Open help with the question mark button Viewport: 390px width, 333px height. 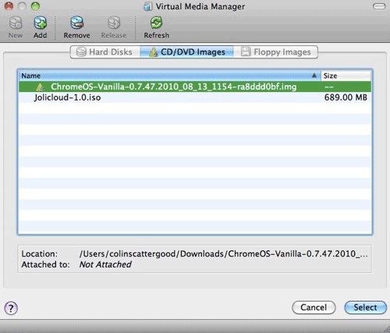point(11,308)
